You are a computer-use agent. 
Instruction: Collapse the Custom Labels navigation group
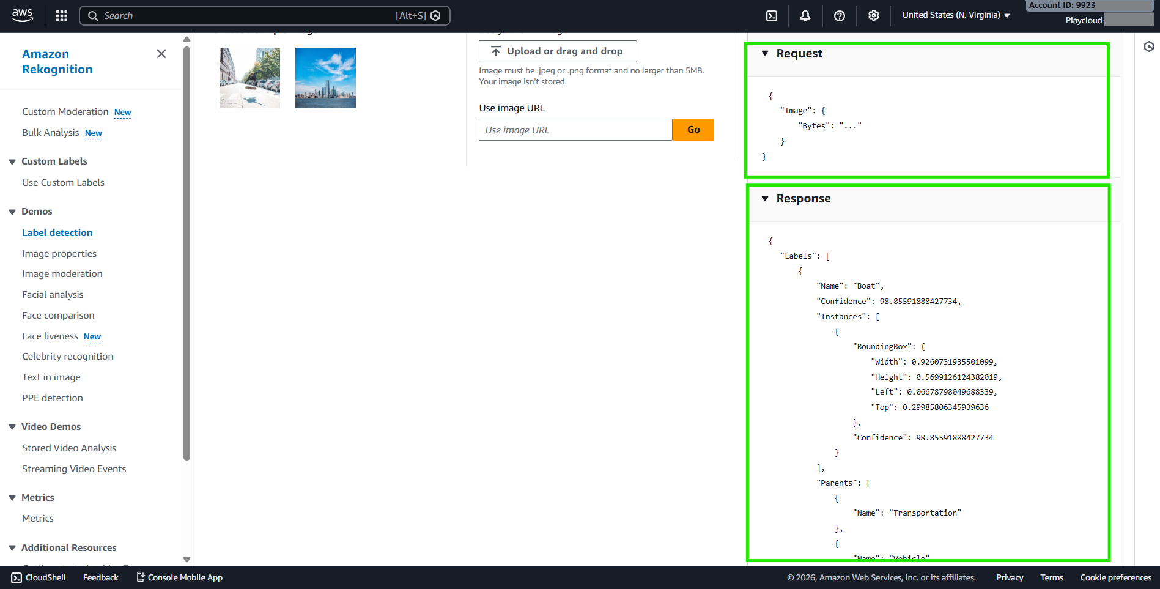click(x=12, y=162)
